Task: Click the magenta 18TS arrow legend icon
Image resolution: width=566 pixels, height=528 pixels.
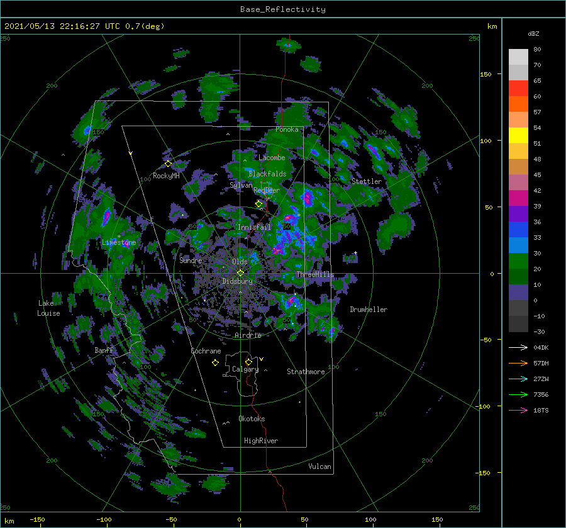Action: coord(518,410)
